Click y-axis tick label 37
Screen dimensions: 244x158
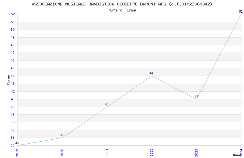tap(13, 130)
